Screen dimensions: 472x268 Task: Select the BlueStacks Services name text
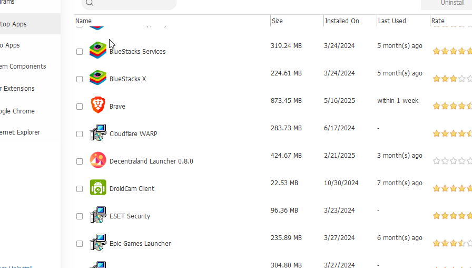tap(137, 52)
